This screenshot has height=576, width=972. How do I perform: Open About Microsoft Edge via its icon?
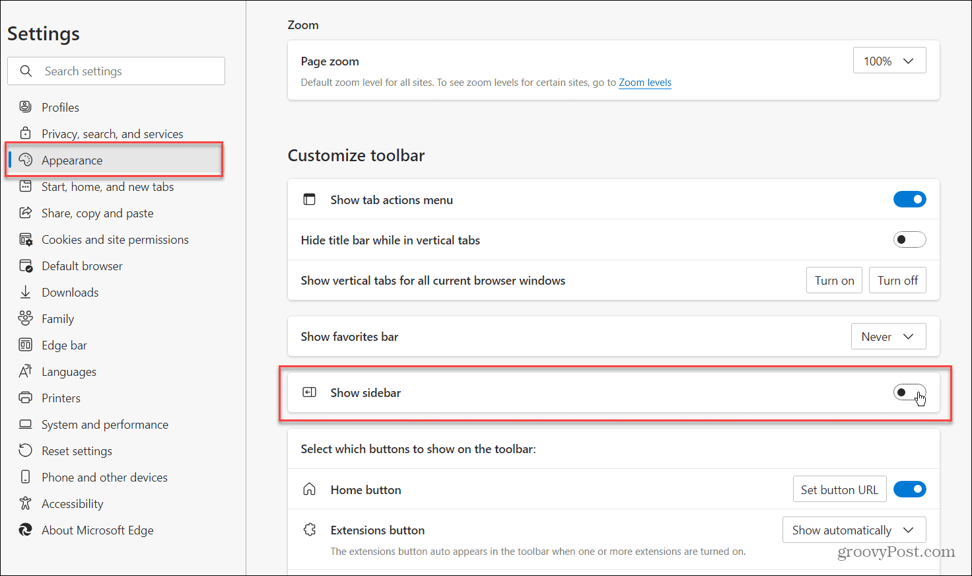pyautogui.click(x=25, y=530)
